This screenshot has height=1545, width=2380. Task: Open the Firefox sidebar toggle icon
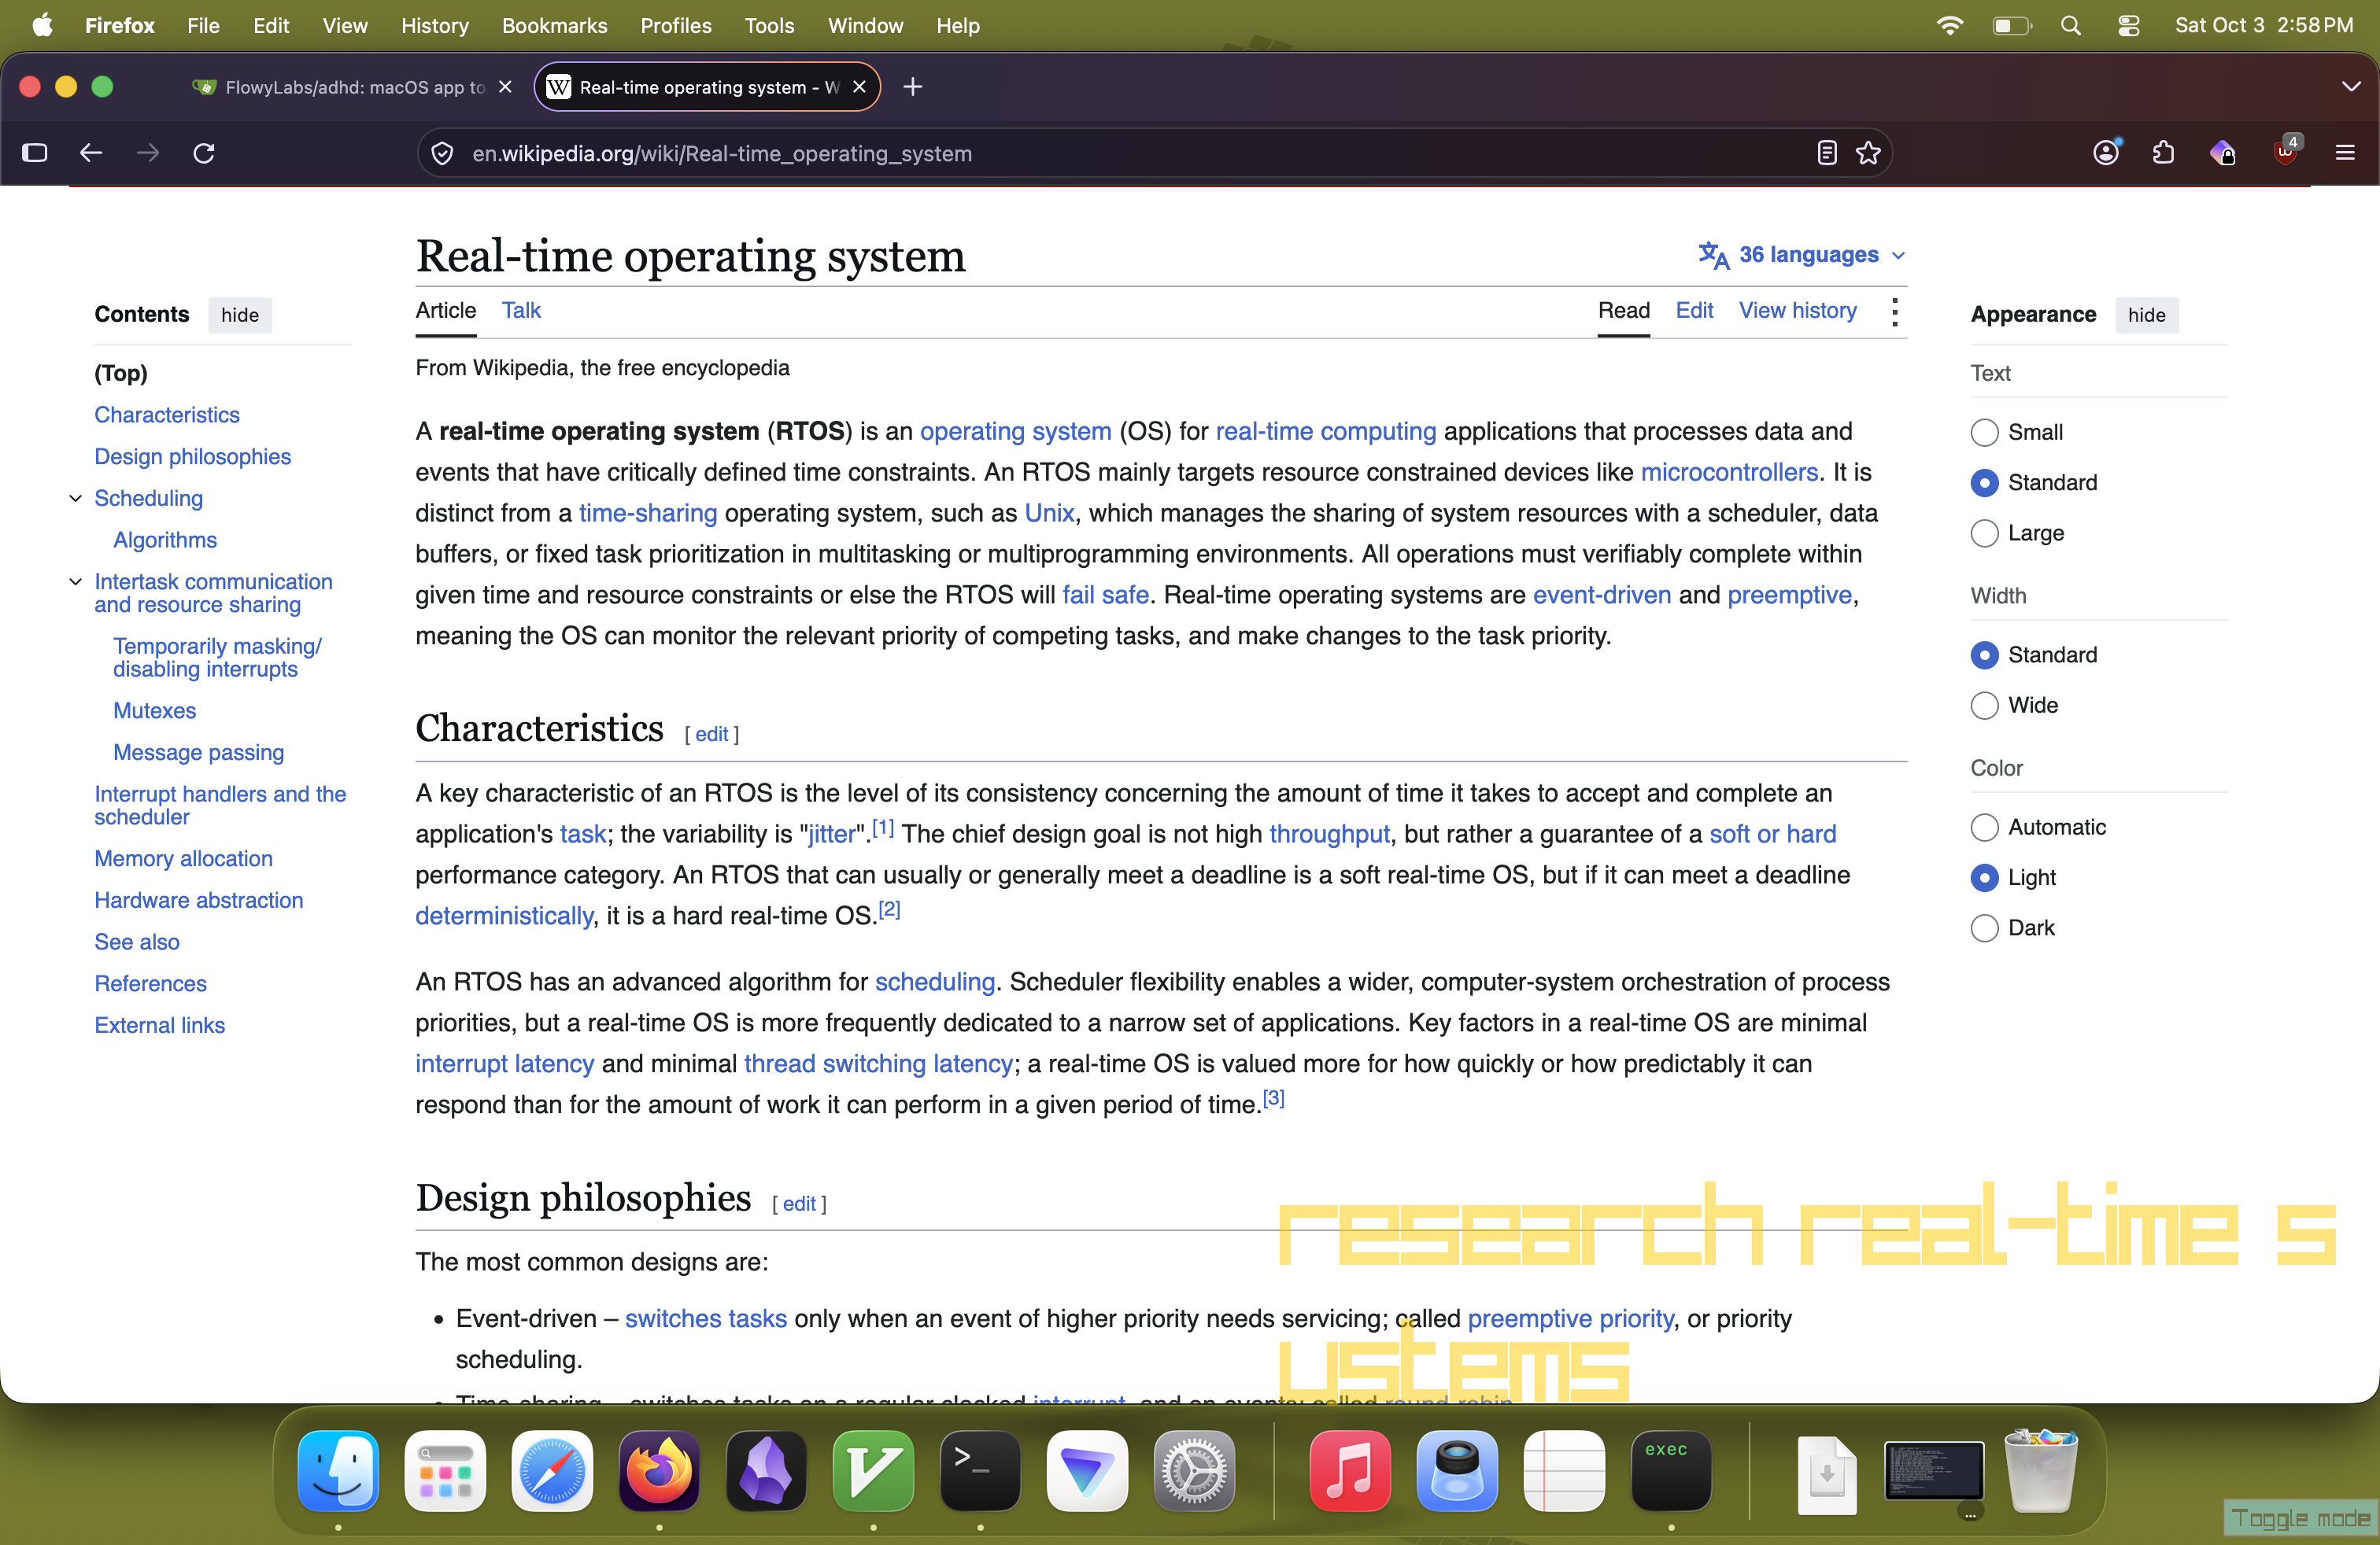point(35,153)
